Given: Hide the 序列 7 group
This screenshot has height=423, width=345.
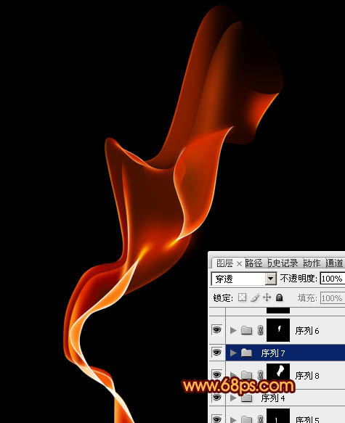Looking at the screenshot, I should point(216,352).
